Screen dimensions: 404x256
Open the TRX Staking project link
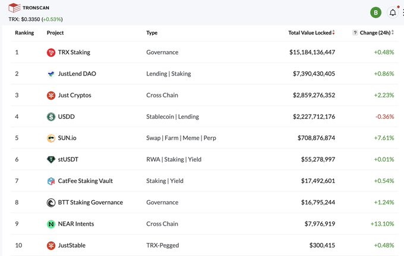click(x=74, y=52)
